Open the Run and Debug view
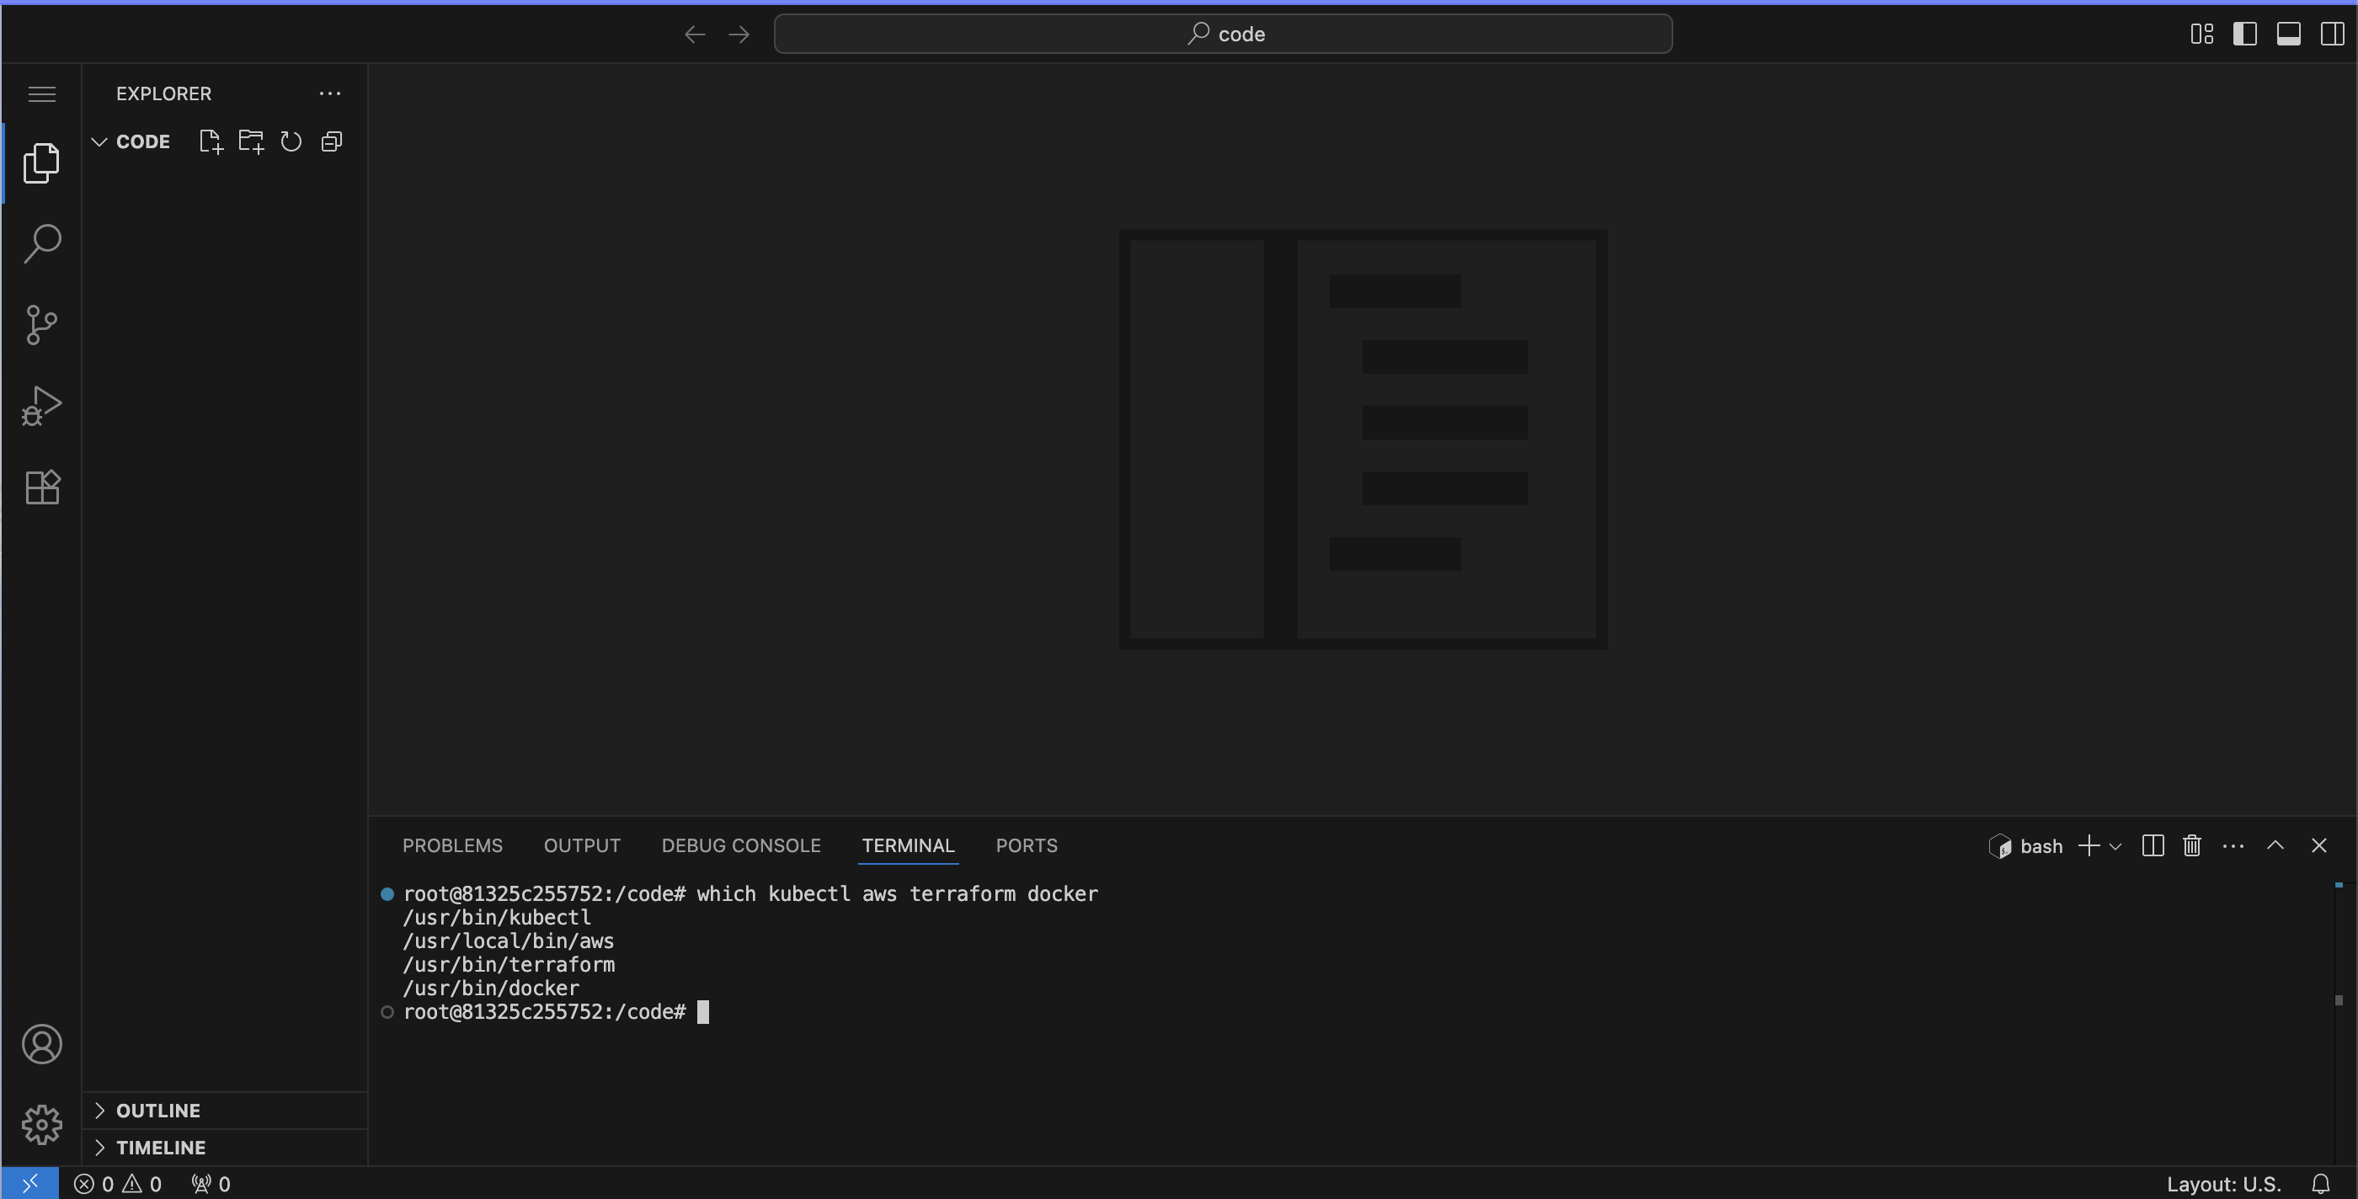The image size is (2358, 1199). coord(41,406)
